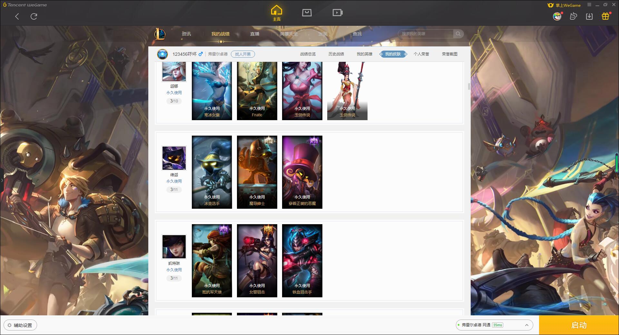Open the store bag icon in top bar

pyautogui.click(x=307, y=13)
